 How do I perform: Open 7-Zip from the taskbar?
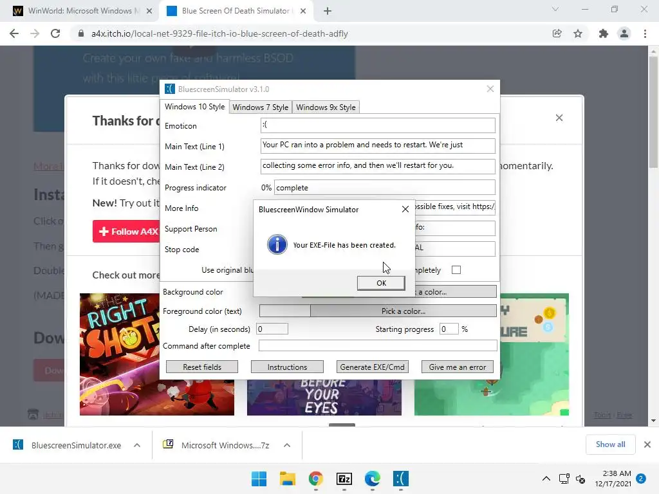[344, 479]
